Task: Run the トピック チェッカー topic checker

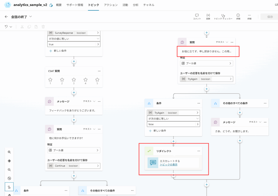Action: coord(223,16)
